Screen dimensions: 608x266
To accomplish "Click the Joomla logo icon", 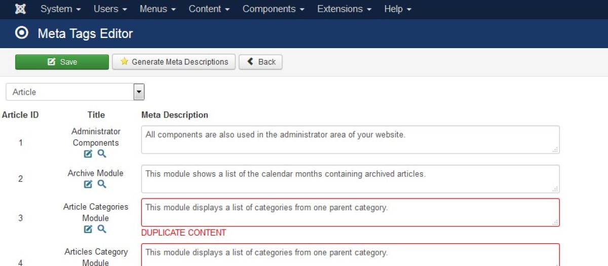I will click(x=21, y=9).
